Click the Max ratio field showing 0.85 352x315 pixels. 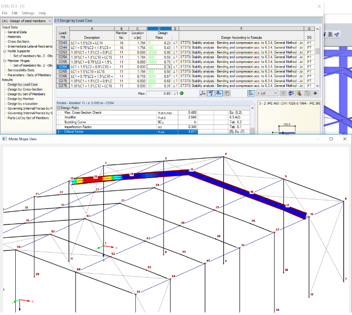[x=159, y=93]
